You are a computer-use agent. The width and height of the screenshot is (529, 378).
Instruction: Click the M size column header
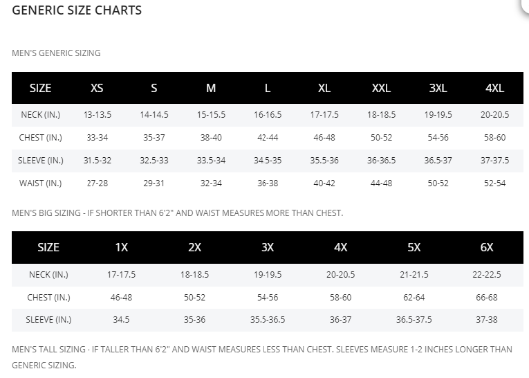point(211,89)
